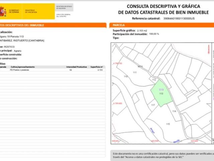The image size is (214, 161).
Task: Click the Spanish coat of arms emblem
Action: 4,12
